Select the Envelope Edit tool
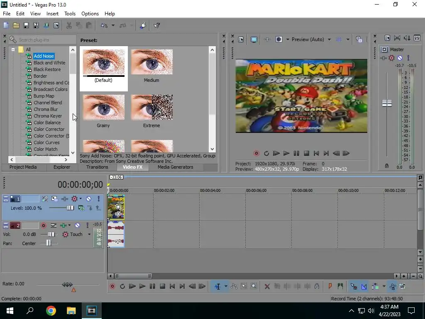The width and height of the screenshot is (425, 319). [x=234, y=286]
